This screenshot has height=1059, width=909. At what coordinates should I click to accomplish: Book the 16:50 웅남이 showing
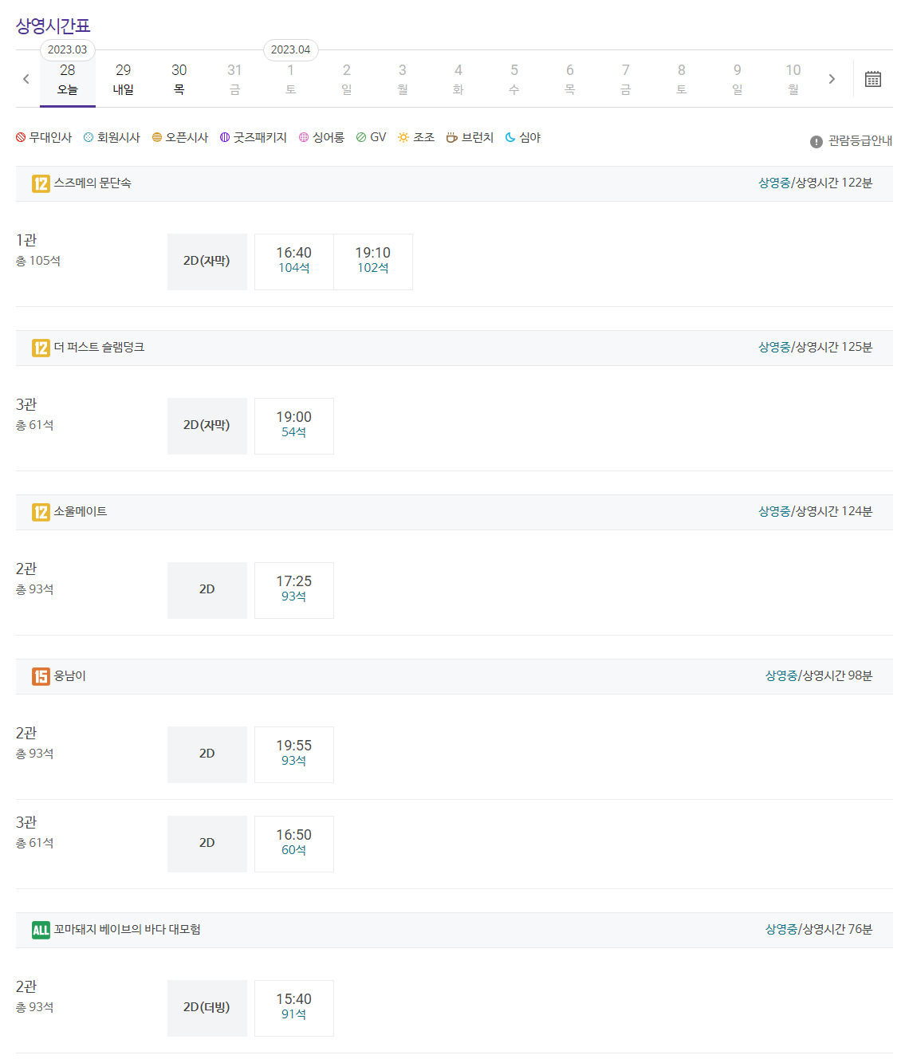coord(294,844)
